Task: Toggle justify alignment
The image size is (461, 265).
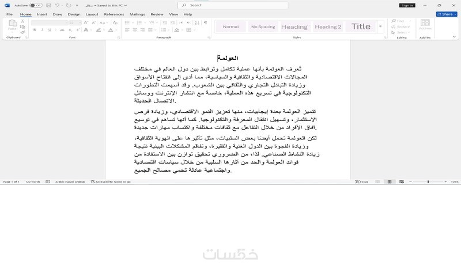Action: click(x=150, y=30)
